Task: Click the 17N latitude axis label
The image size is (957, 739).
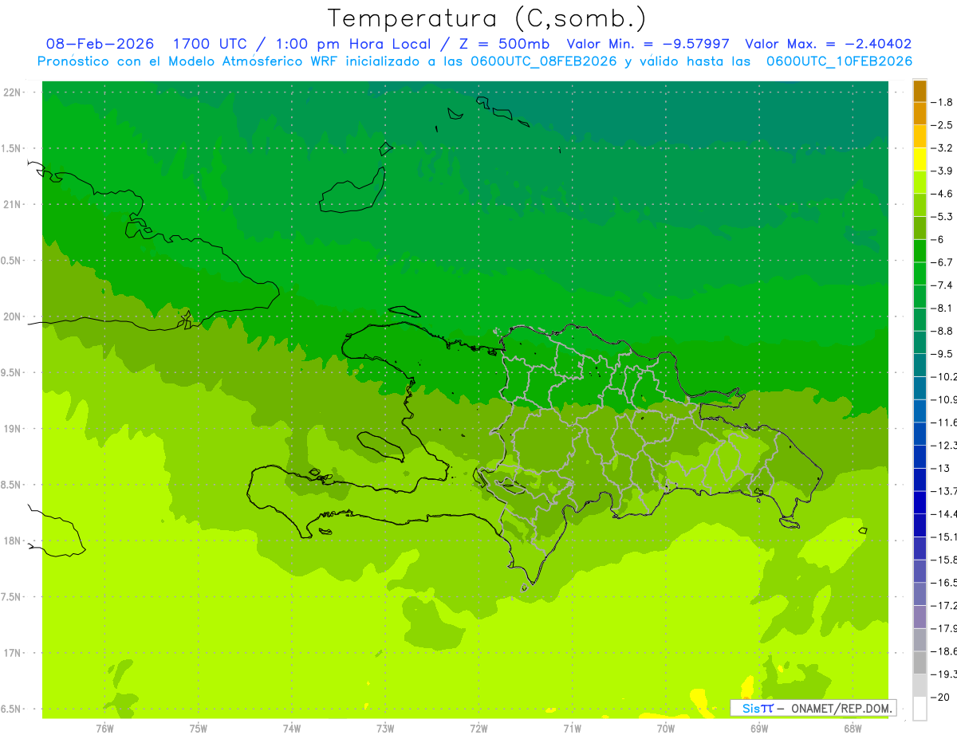Action: [13, 653]
